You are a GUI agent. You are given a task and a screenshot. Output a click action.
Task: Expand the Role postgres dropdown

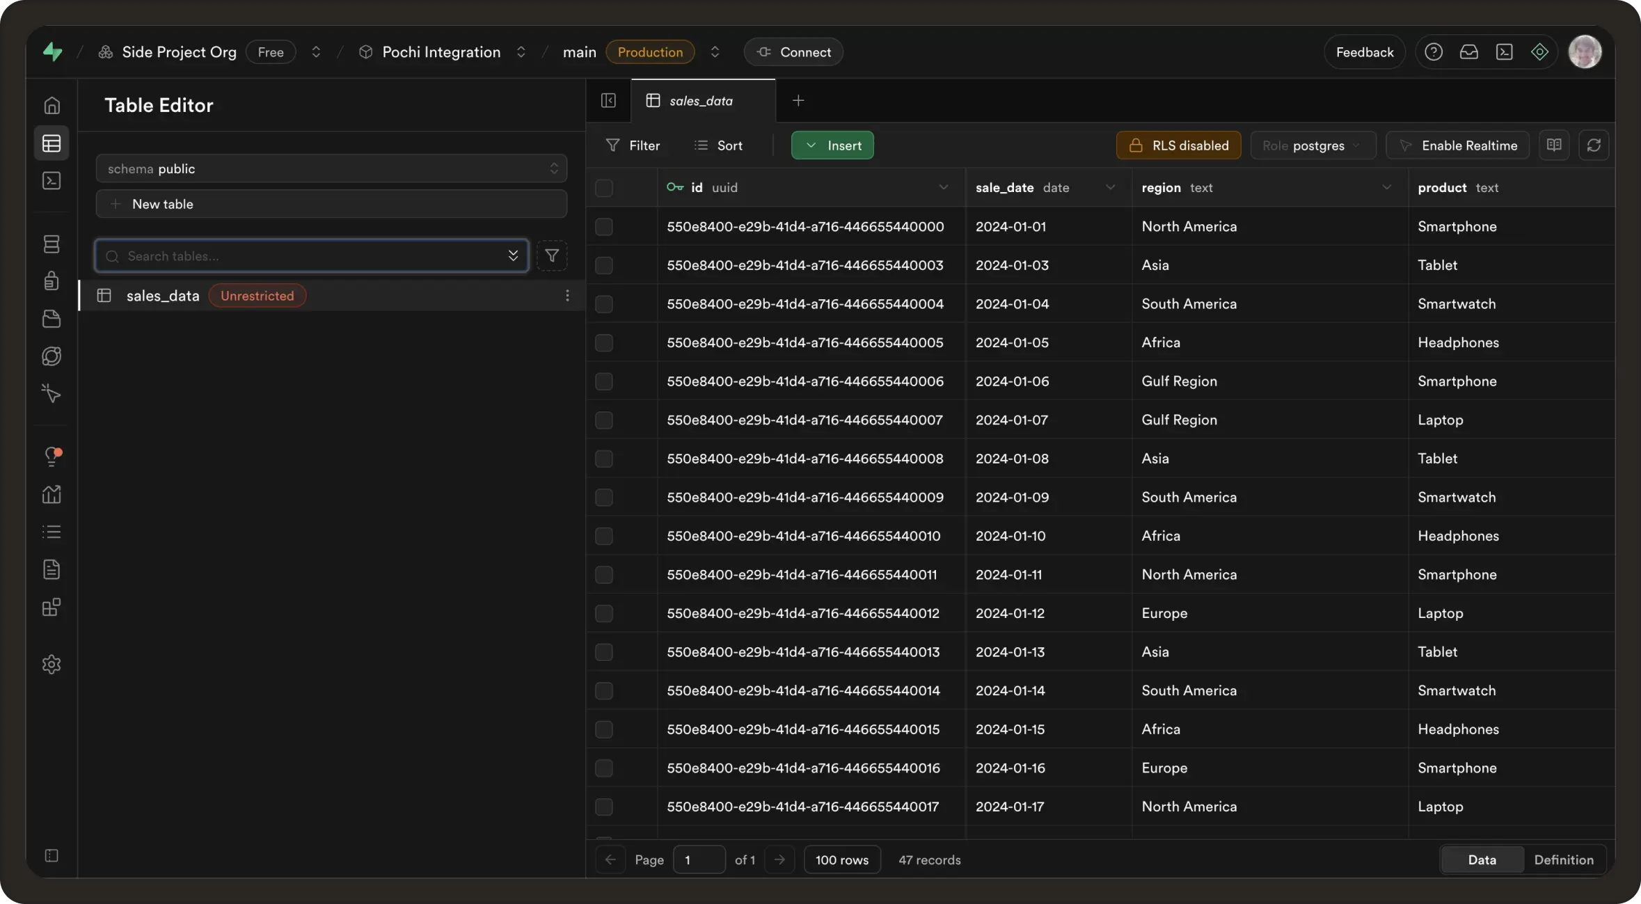click(1313, 145)
